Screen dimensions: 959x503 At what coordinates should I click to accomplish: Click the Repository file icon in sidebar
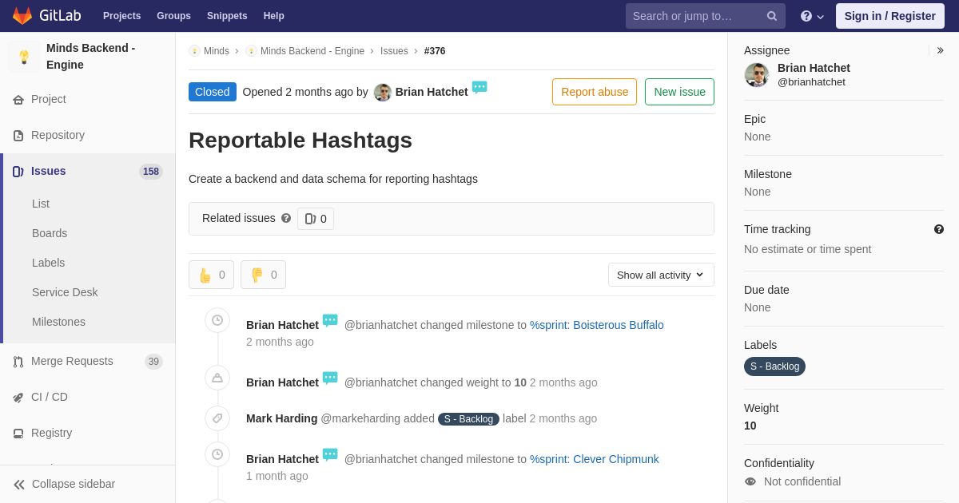pos(18,136)
